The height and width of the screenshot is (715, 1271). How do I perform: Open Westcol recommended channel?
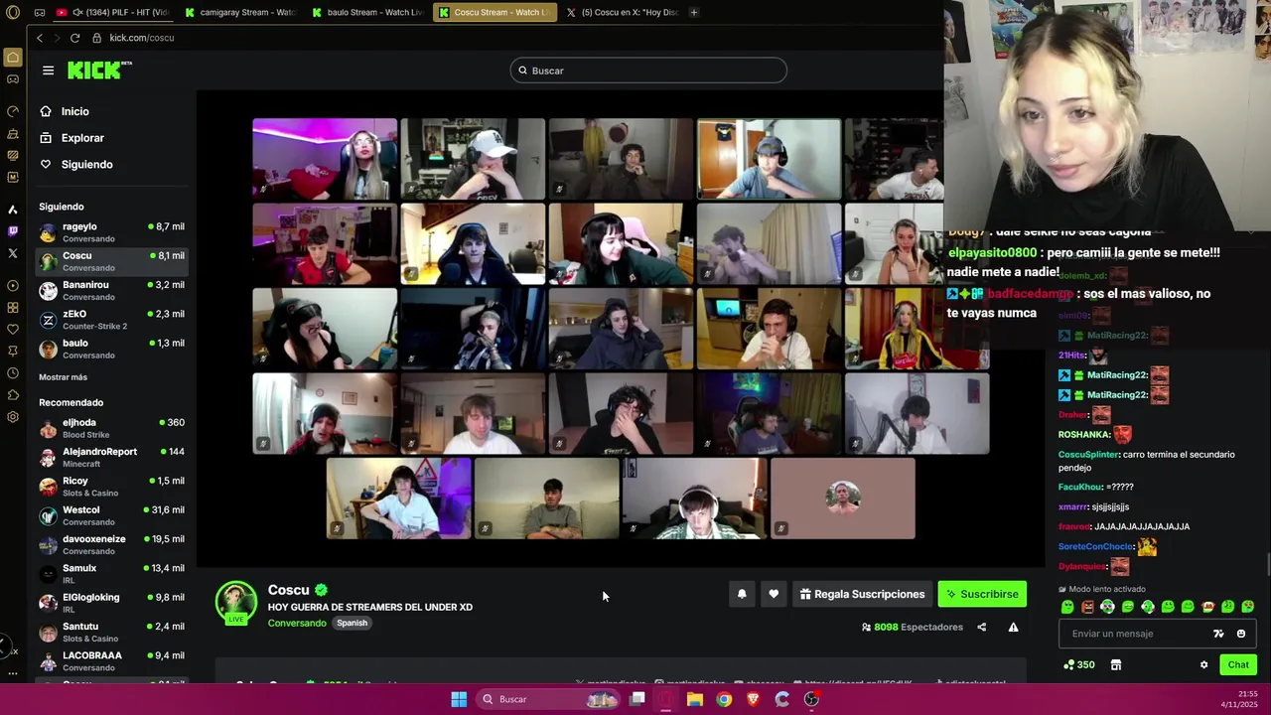coord(111,515)
